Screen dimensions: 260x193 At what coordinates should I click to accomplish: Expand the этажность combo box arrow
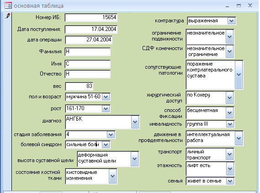tap(230, 169)
